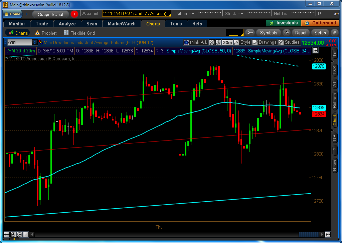The height and width of the screenshot is (243, 342).
Task: Toggle the Trd sidebar panel
Action: pyautogui.click(x=335, y=54)
